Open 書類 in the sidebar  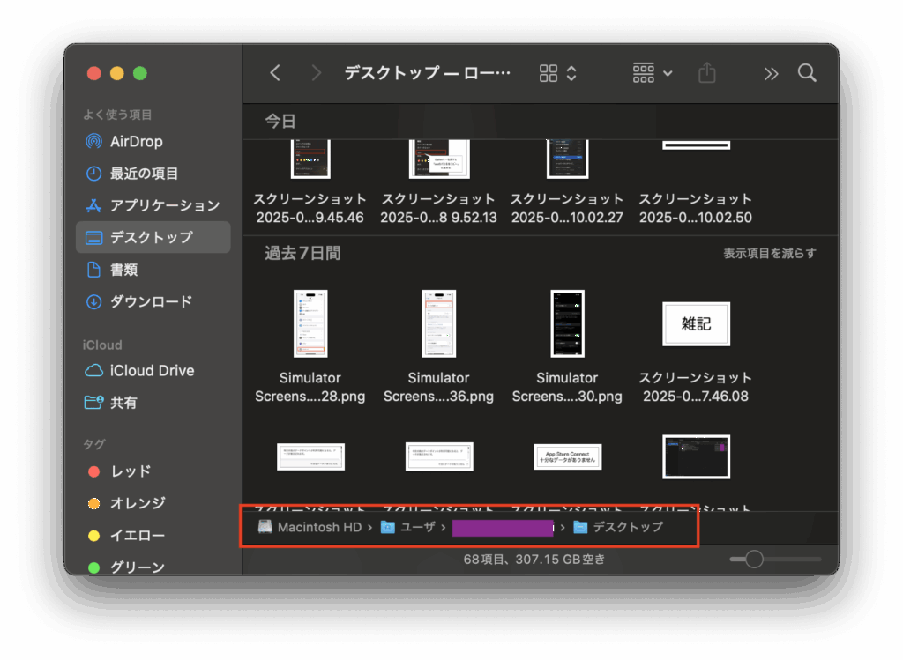pyautogui.click(x=153, y=270)
